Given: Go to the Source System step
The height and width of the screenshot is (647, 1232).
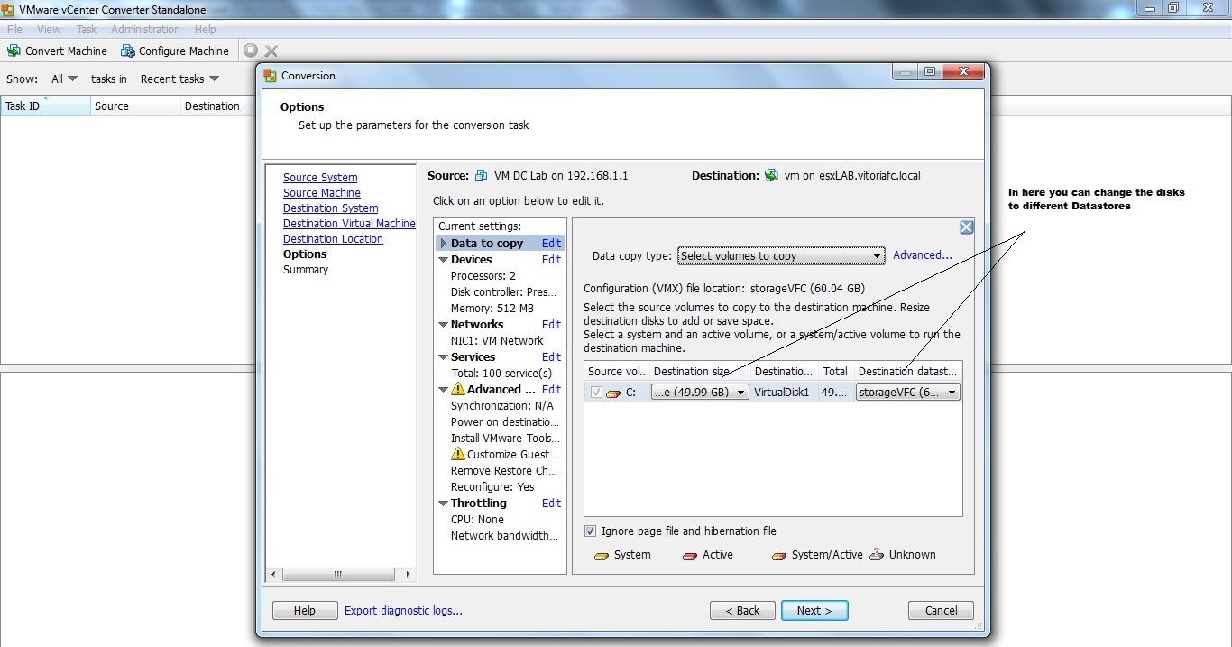Looking at the screenshot, I should click(320, 178).
